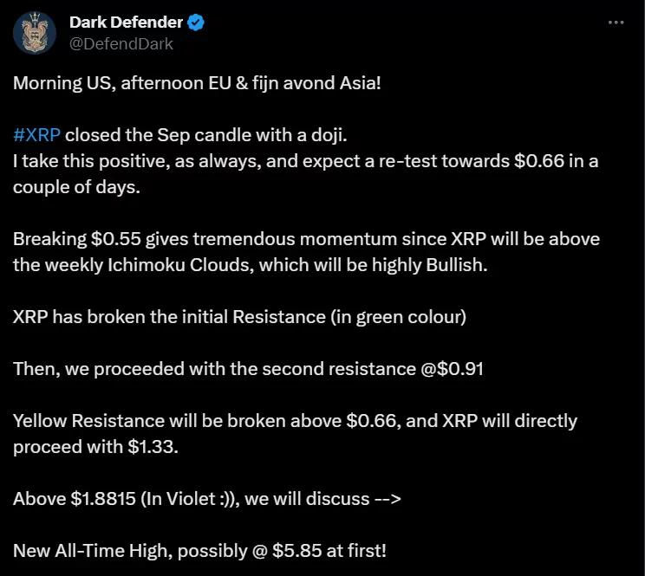Click the 'couple of days.' text line
645x576 pixels.
coord(76,187)
